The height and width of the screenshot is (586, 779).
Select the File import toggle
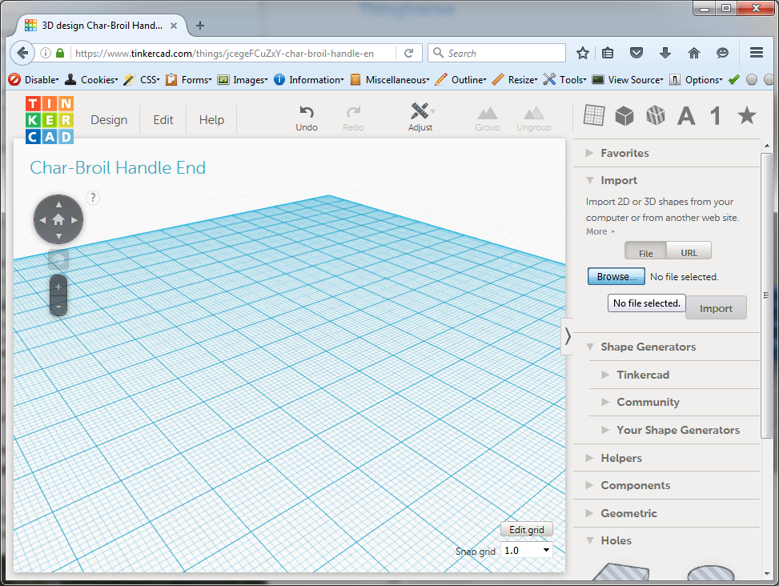645,251
